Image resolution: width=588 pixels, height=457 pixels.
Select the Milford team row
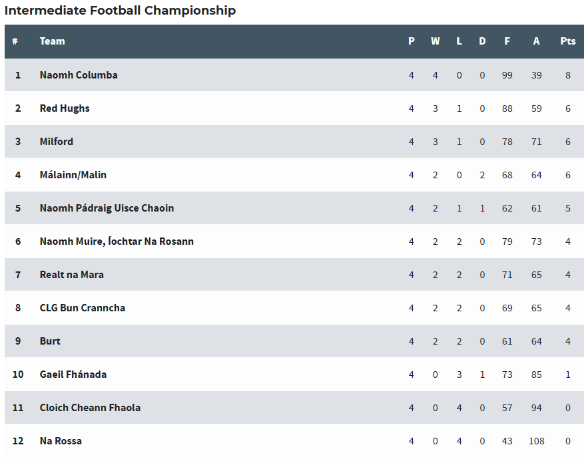[x=57, y=142]
